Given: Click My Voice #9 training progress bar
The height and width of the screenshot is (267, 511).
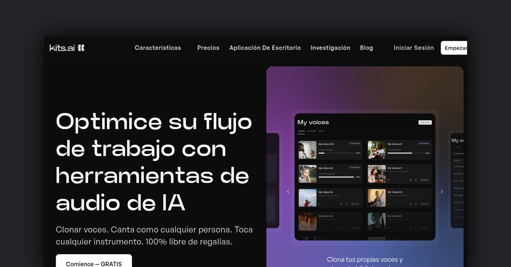Looking at the screenshot, I should point(399,153).
